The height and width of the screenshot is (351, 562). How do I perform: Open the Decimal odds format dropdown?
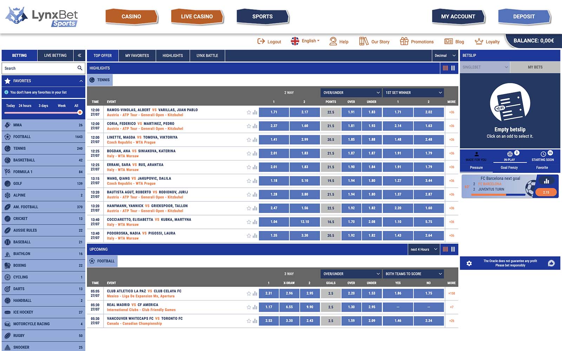click(445, 55)
